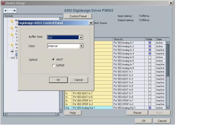This screenshot has height=134, width=215.
Task: Enable Visible checkbox for FW 003 ADAT In 1
Action: click(x=150, y=72)
